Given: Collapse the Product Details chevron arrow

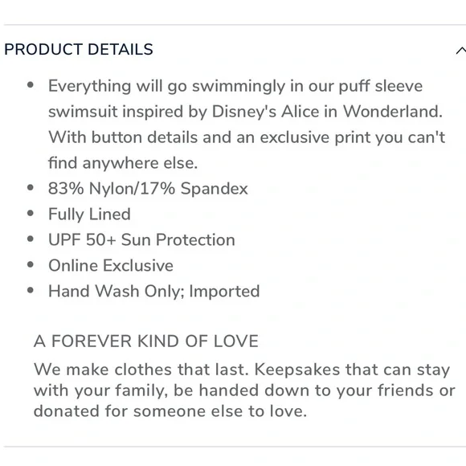Looking at the screenshot, I should tap(461, 51).
